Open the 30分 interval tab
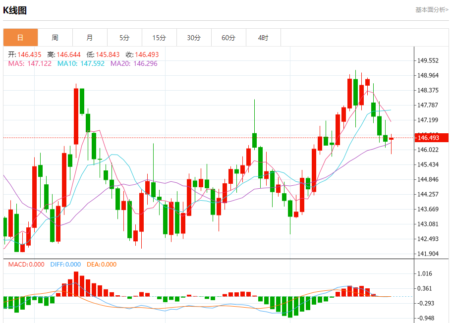 (194, 38)
